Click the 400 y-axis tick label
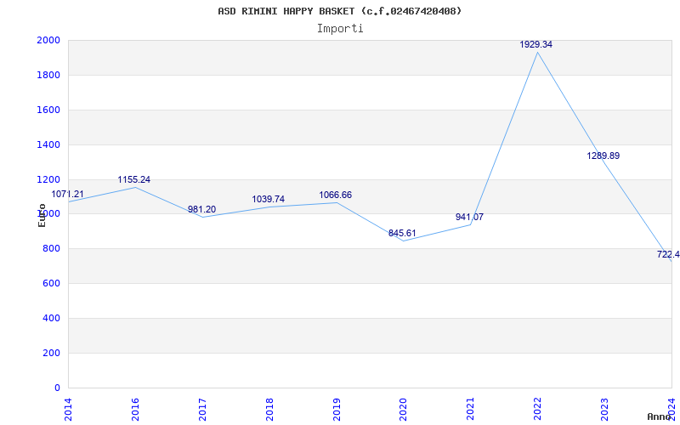 pos(52,318)
